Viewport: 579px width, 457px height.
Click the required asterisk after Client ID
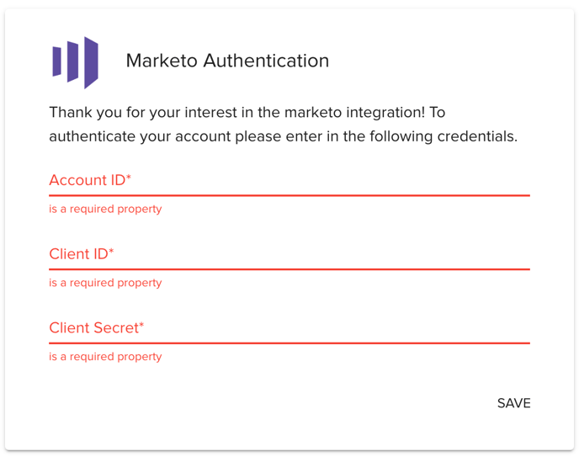tap(111, 252)
